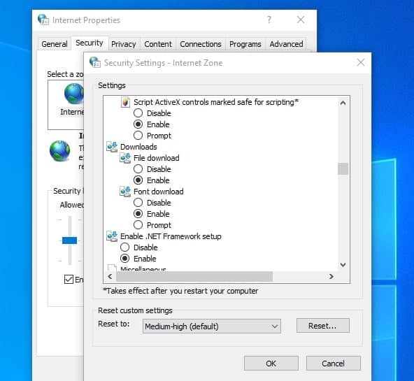
Task: Select Enable for Script ActiveX controls
Action: (x=138, y=124)
